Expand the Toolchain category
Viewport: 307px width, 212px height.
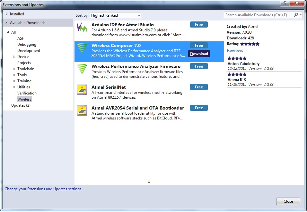(14, 69)
